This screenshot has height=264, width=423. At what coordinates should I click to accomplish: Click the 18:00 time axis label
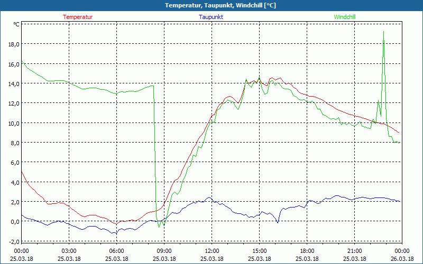tap(307, 251)
